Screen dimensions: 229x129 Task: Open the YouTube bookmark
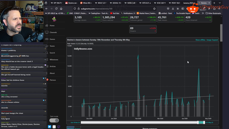(x=114, y=13)
